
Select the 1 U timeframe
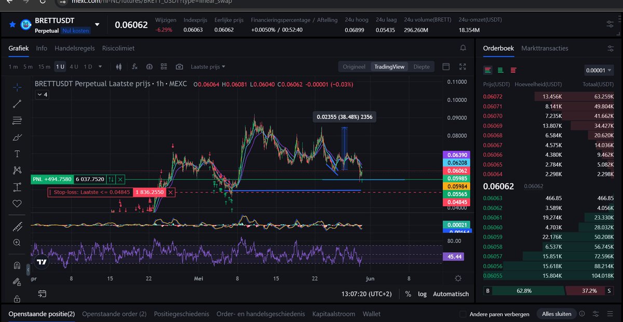pyautogui.click(x=61, y=66)
